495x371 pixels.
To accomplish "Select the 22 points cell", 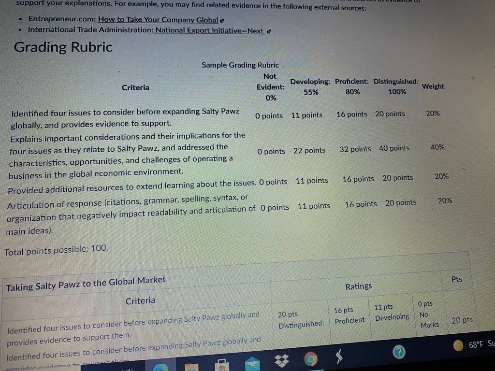I will pos(309,151).
